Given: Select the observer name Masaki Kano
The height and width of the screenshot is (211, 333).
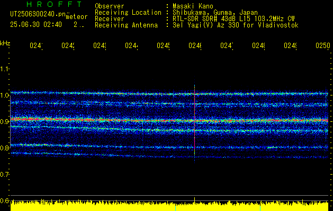Looking at the screenshot, I should [x=193, y=6].
